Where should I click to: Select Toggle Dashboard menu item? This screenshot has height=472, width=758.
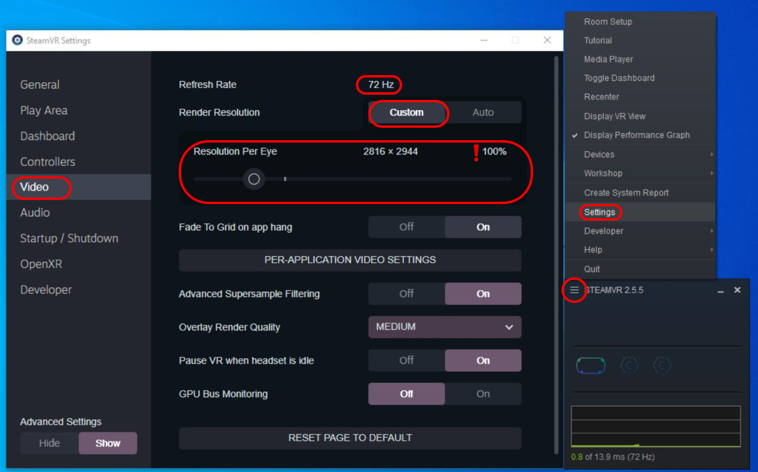640,78
